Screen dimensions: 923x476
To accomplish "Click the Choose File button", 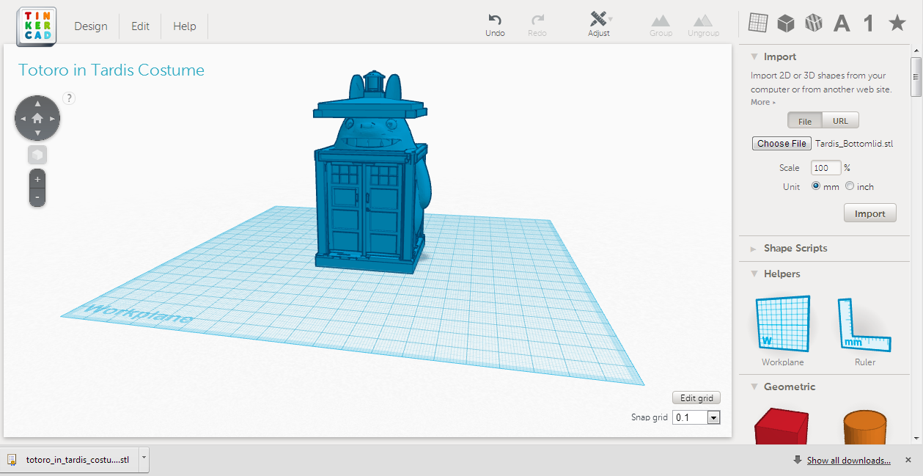I will click(x=782, y=144).
